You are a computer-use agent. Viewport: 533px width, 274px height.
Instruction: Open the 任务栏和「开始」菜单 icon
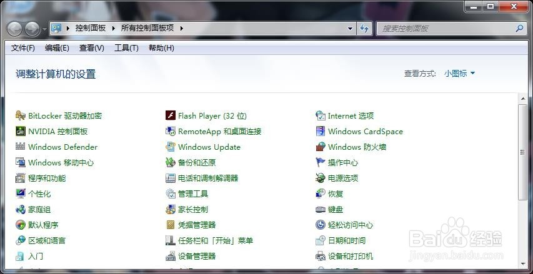point(171,240)
